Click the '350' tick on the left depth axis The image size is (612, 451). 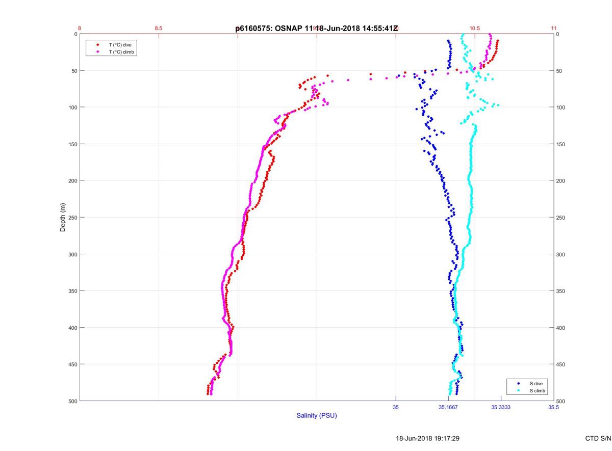coord(72,291)
